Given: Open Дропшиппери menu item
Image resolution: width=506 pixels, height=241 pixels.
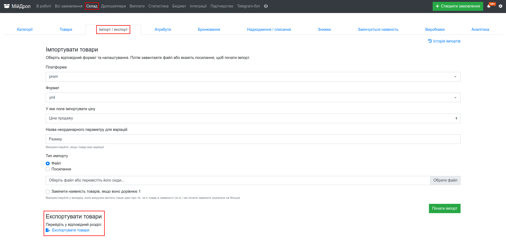Looking at the screenshot, I should click(x=113, y=6).
